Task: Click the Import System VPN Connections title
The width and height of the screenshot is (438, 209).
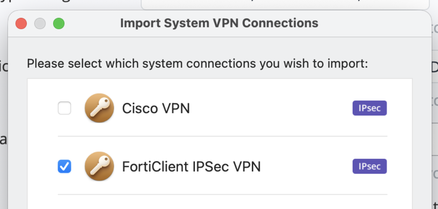Action: point(219,23)
